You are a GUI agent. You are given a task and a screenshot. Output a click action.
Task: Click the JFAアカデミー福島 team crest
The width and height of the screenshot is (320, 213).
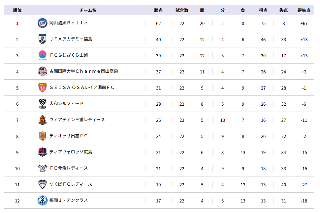click(x=43, y=39)
